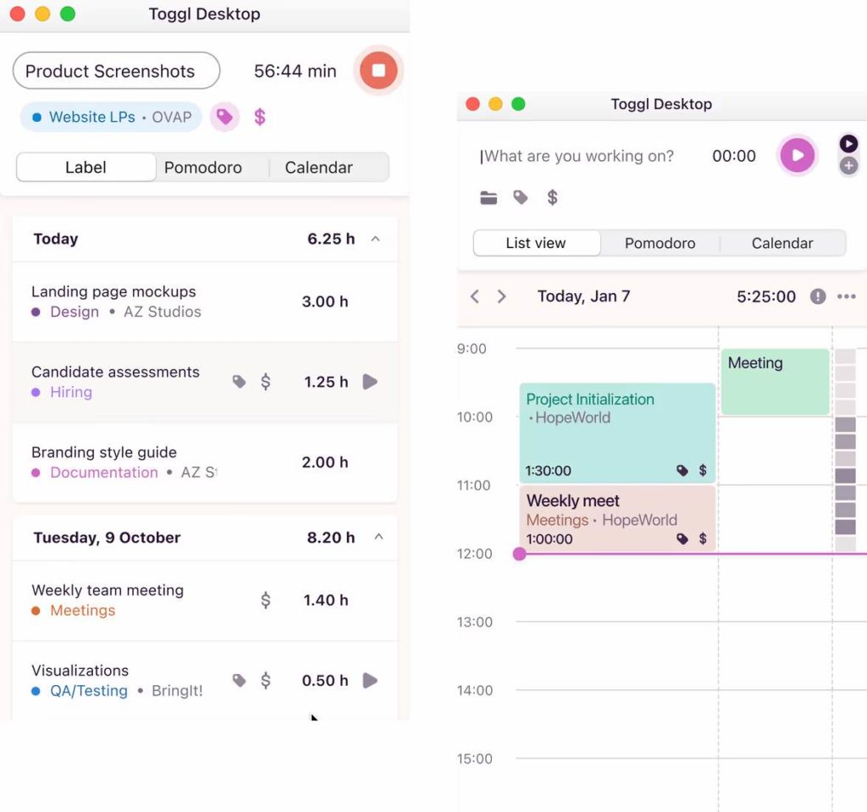This screenshot has width=867, height=812.
Task: Switch to List view tab
Action: pos(536,243)
